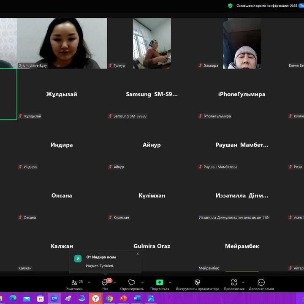The image size is (304, 304).
Task: Click От Индира всем popup header
Action: (101, 257)
